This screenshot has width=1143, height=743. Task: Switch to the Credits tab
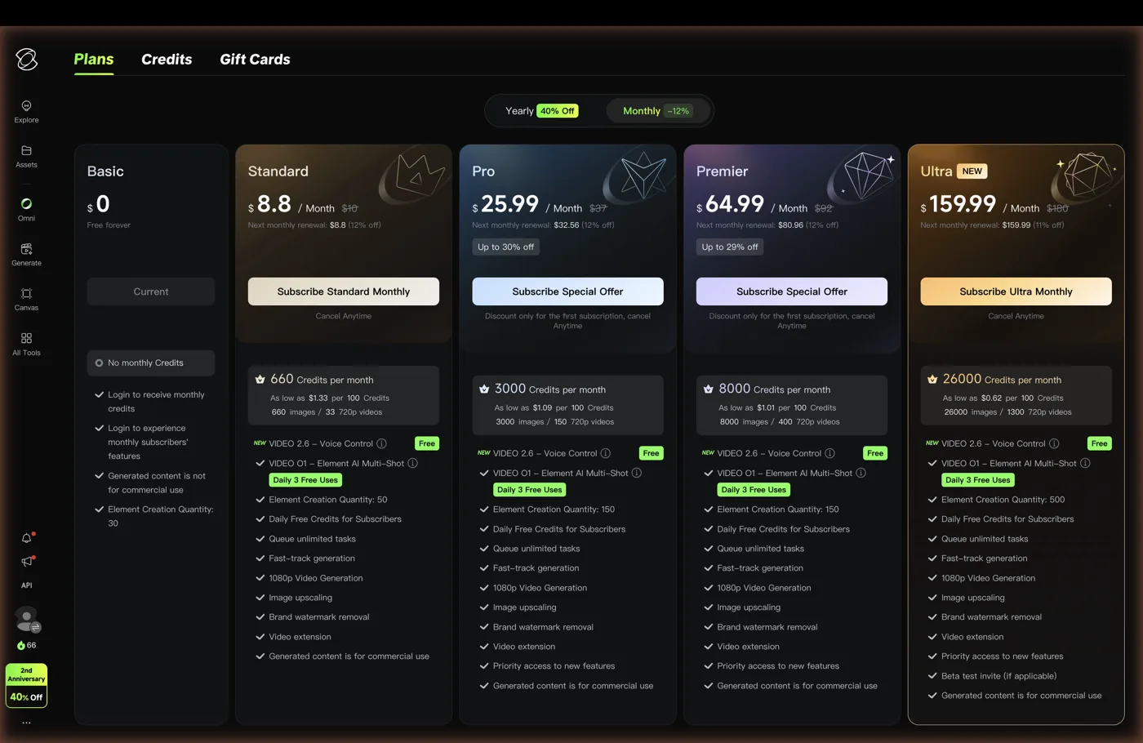(x=167, y=59)
